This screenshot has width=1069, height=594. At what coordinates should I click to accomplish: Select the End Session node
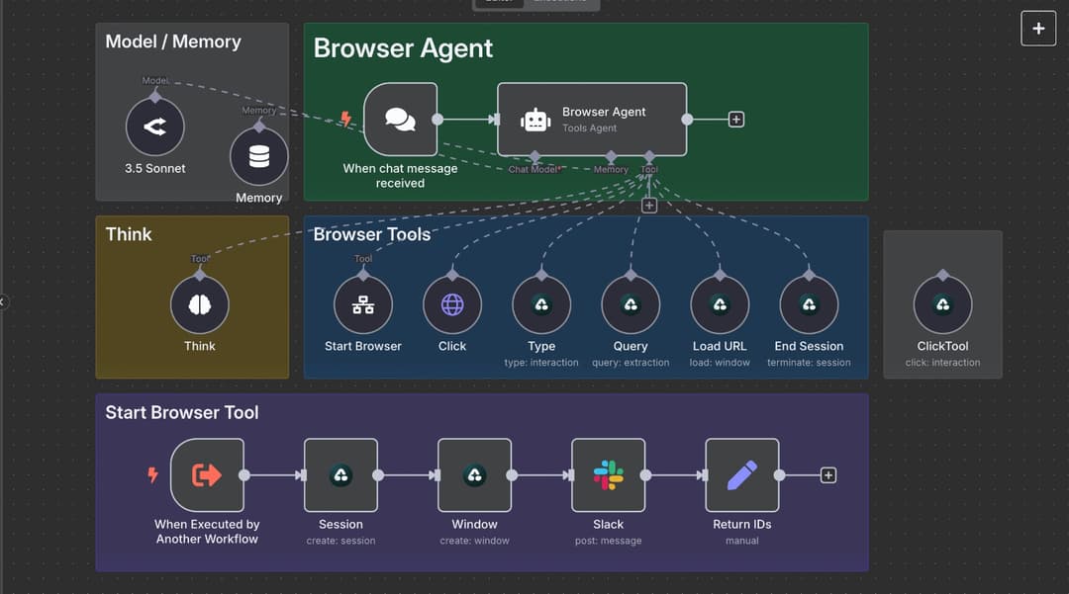[x=808, y=303]
